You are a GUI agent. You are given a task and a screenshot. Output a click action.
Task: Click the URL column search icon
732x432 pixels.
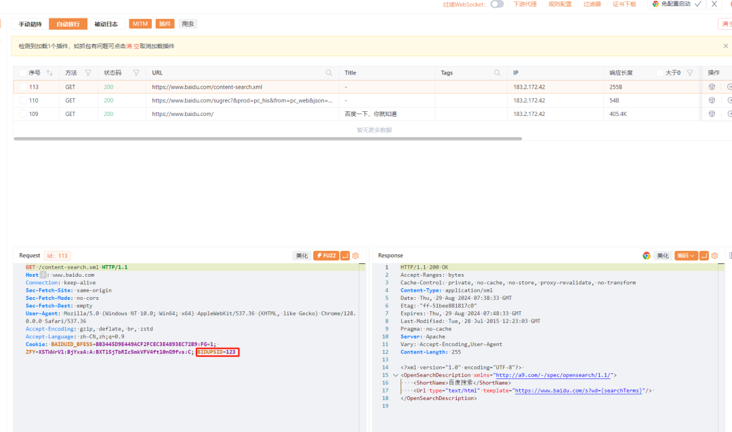tap(329, 73)
